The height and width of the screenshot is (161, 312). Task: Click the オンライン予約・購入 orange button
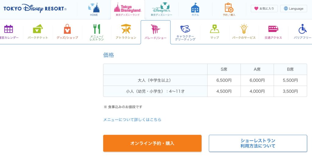point(152,143)
